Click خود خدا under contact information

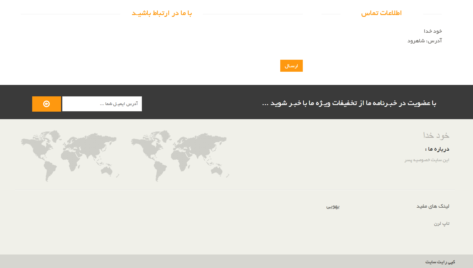433,31
